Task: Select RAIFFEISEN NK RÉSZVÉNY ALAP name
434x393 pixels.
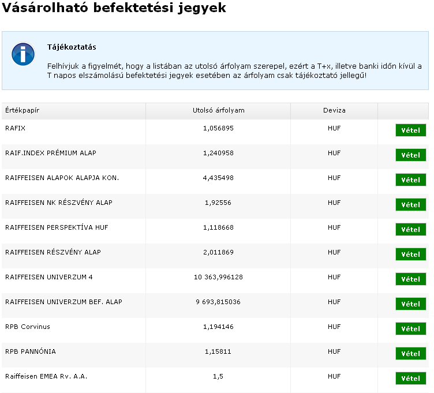Action: click(x=59, y=203)
